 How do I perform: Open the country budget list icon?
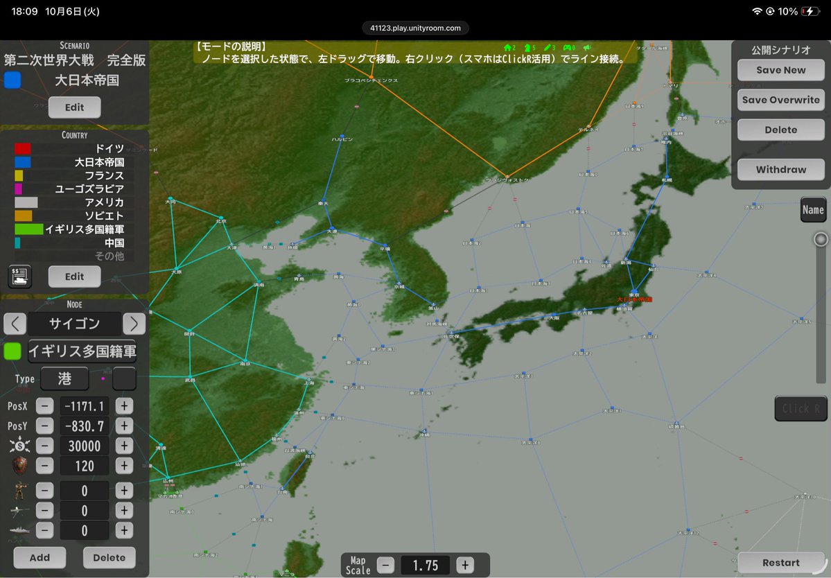(20, 277)
